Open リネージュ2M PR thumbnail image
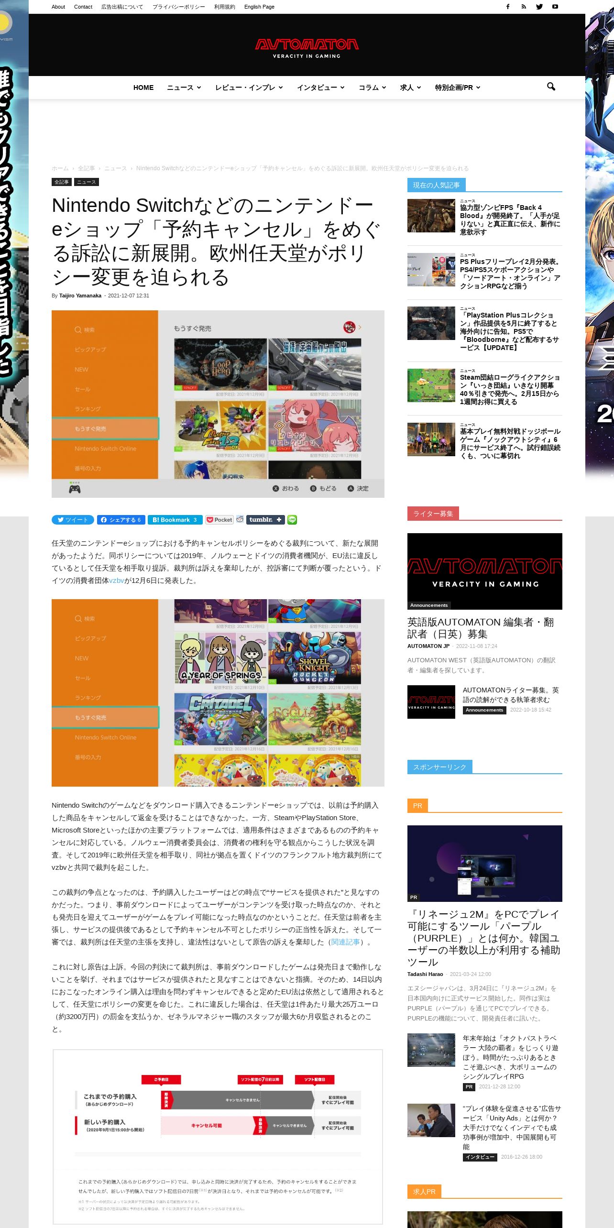Viewport: 614px width, 1228px height. pos(485,864)
